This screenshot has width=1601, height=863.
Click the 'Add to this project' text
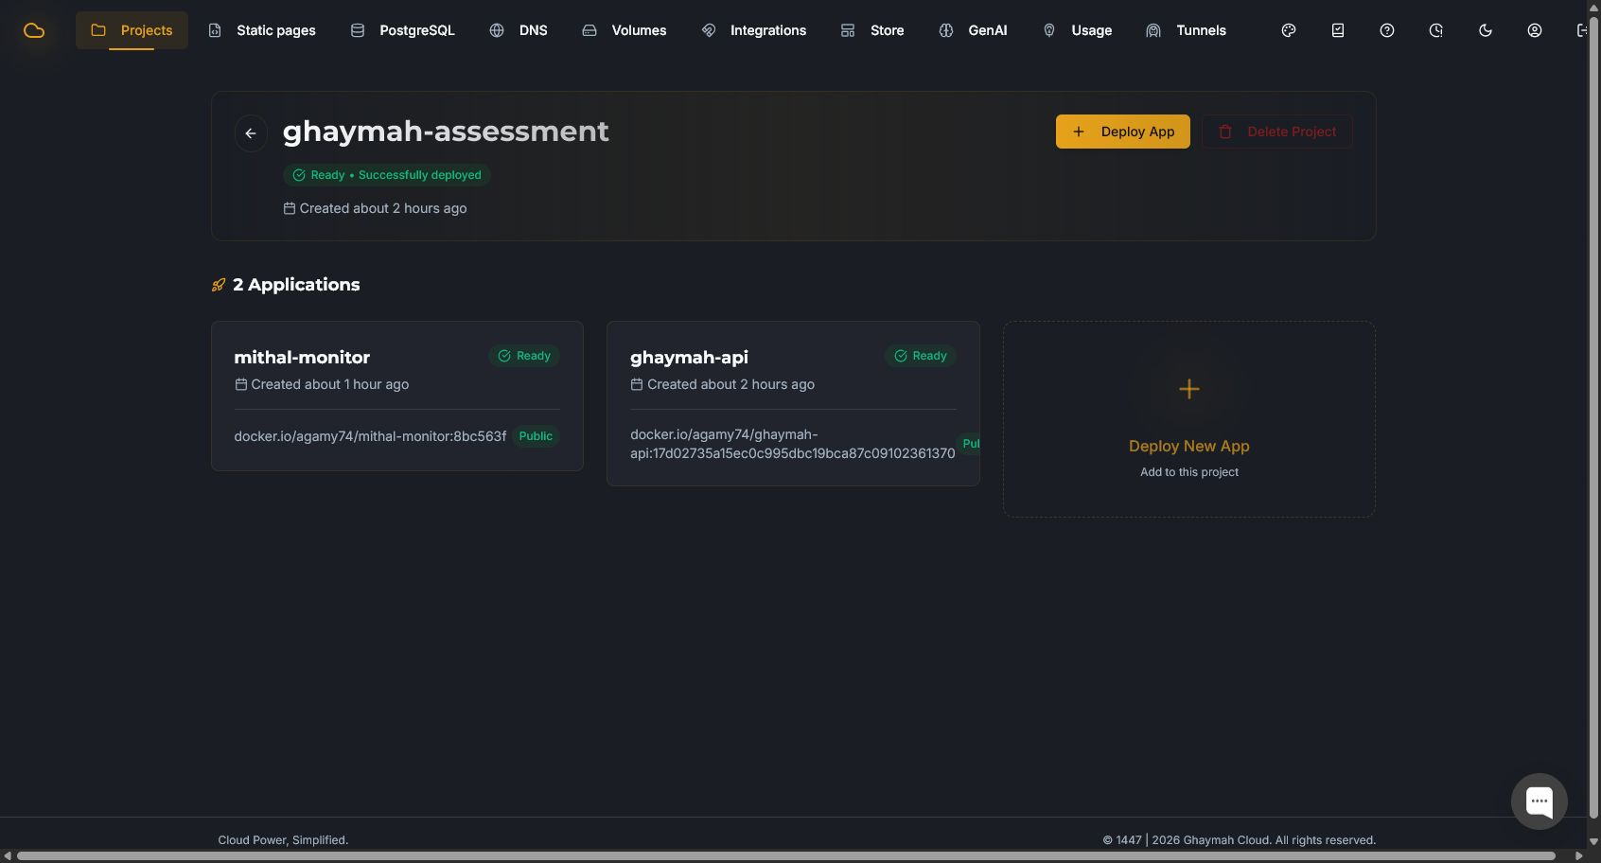click(x=1189, y=472)
